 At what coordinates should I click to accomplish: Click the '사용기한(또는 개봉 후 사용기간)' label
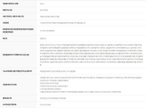[x=13, y=16]
